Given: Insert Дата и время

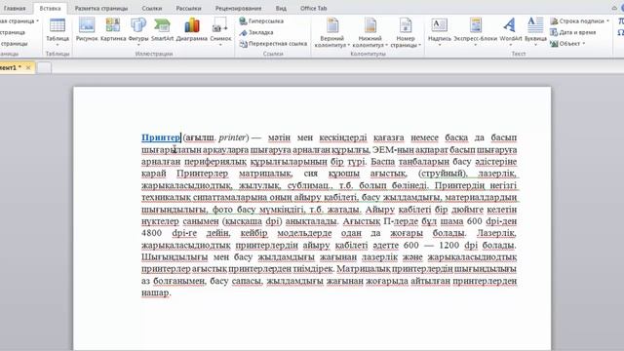Looking at the screenshot, I should 573,32.
